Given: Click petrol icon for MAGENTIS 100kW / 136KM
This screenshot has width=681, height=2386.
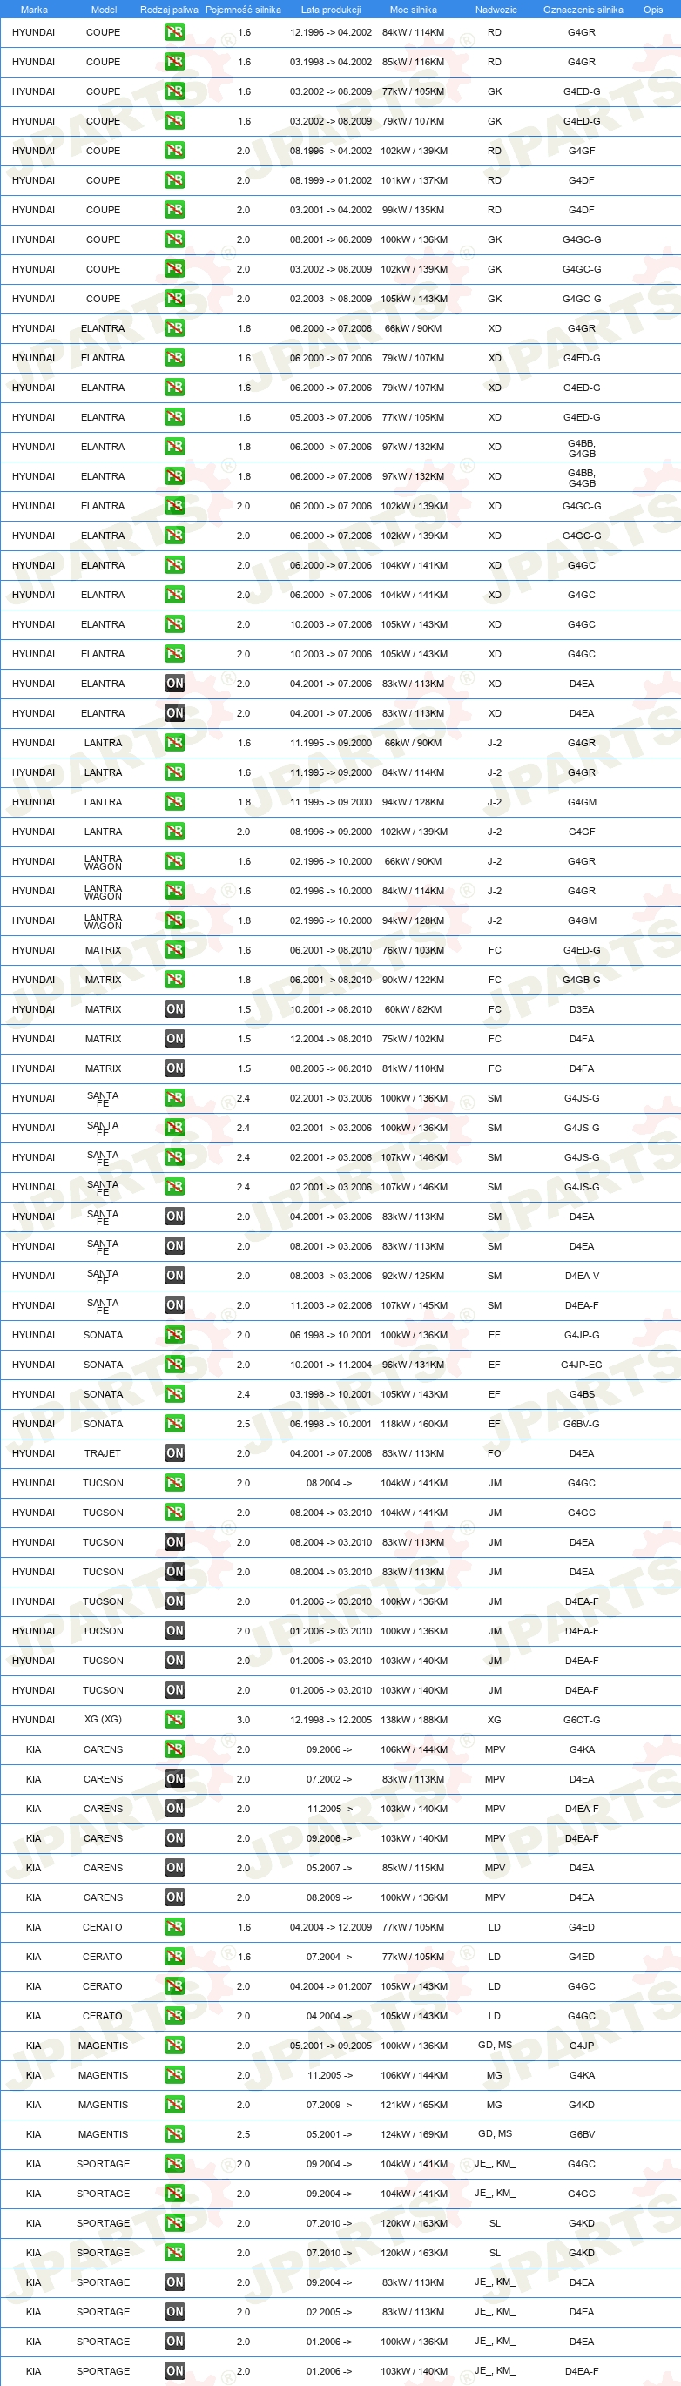Looking at the screenshot, I should [x=174, y=2046].
